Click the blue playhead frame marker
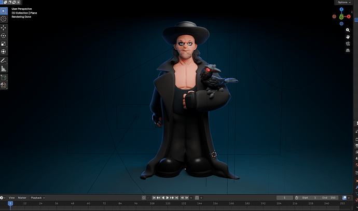Viewport: 358px width, 211px height. point(10,203)
